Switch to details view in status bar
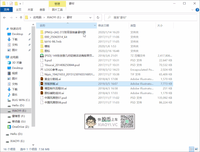200x152 pixels. (192, 149)
